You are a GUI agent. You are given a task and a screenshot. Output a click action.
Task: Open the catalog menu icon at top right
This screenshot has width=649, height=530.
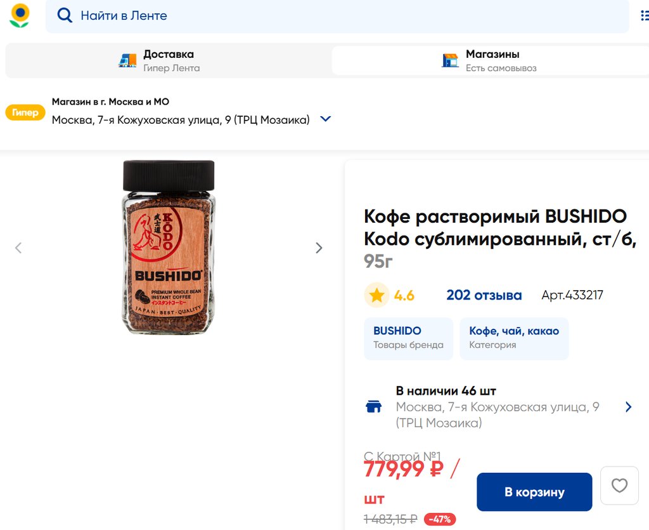pos(645,15)
